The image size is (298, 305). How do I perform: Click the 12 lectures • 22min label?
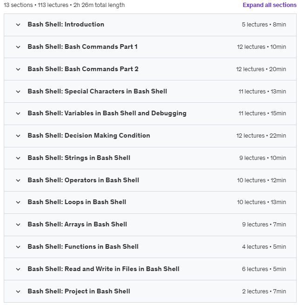point(261,136)
